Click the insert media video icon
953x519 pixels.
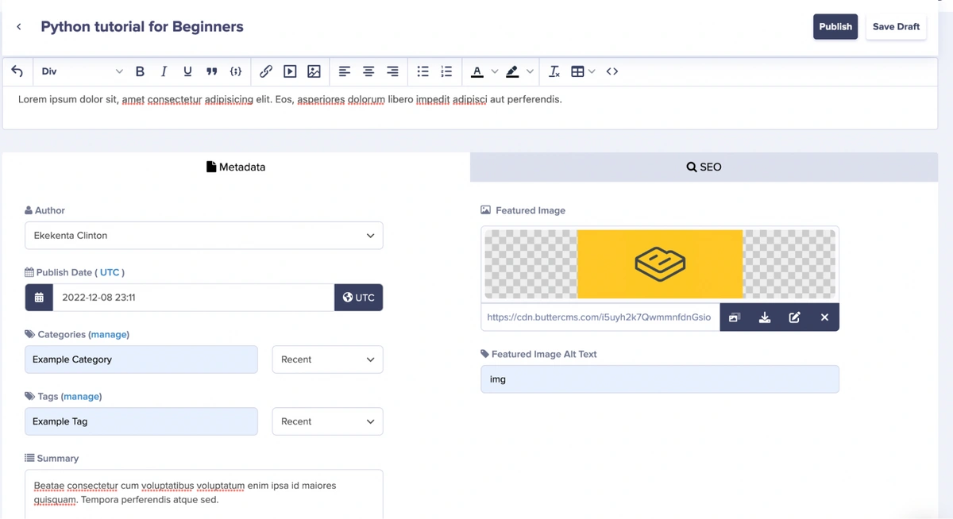pos(290,71)
